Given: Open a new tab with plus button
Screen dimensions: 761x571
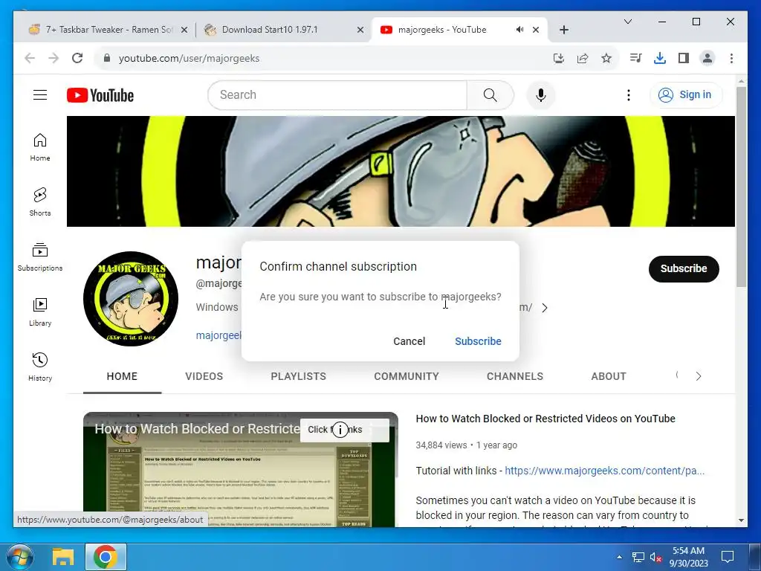Looking at the screenshot, I should [x=564, y=30].
